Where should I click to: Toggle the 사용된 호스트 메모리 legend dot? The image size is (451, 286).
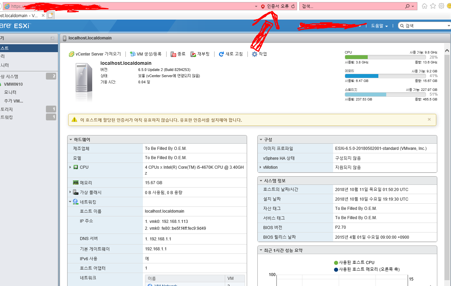tap(336, 270)
